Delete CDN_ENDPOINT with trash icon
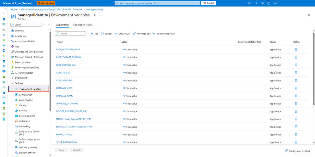 click(x=296, y=80)
